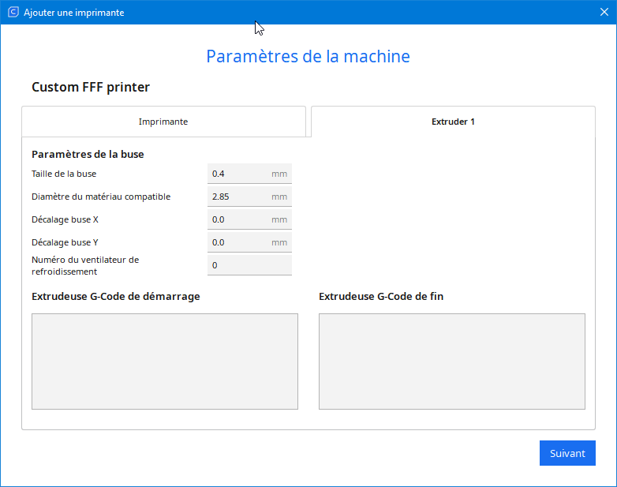Viewport: 617px width, 487px height.
Task: Select the Extruder 1 tab
Action: [453, 122]
